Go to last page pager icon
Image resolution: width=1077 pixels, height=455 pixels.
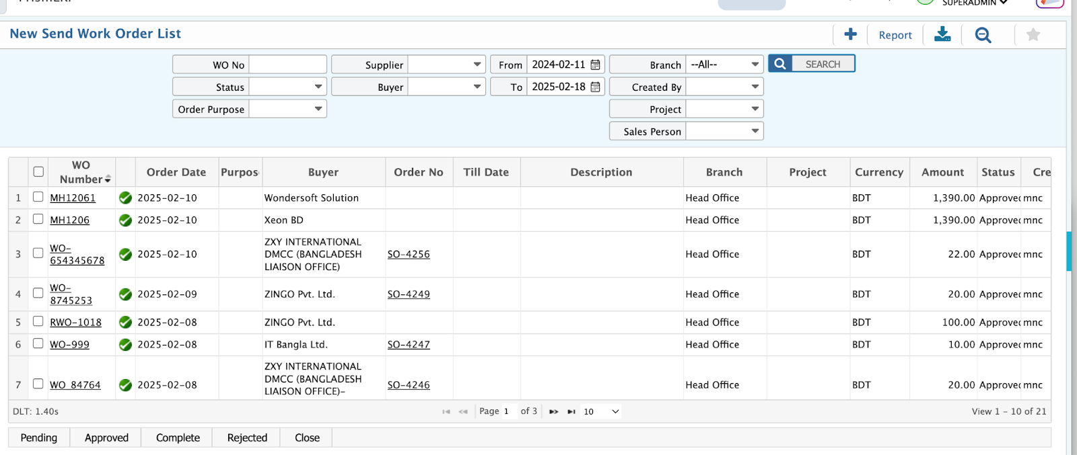pos(571,411)
